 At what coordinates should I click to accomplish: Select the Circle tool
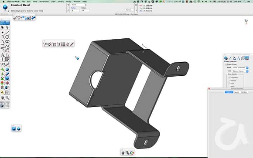7,37
